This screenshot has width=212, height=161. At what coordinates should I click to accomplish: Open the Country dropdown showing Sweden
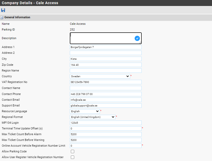pyautogui.click(x=100, y=76)
